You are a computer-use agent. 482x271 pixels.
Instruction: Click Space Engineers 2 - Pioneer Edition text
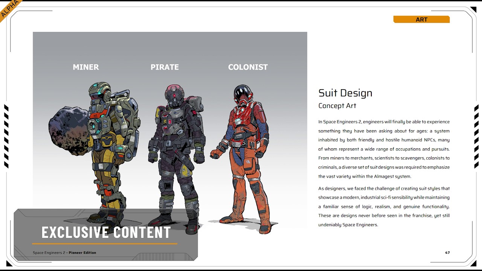point(64,253)
